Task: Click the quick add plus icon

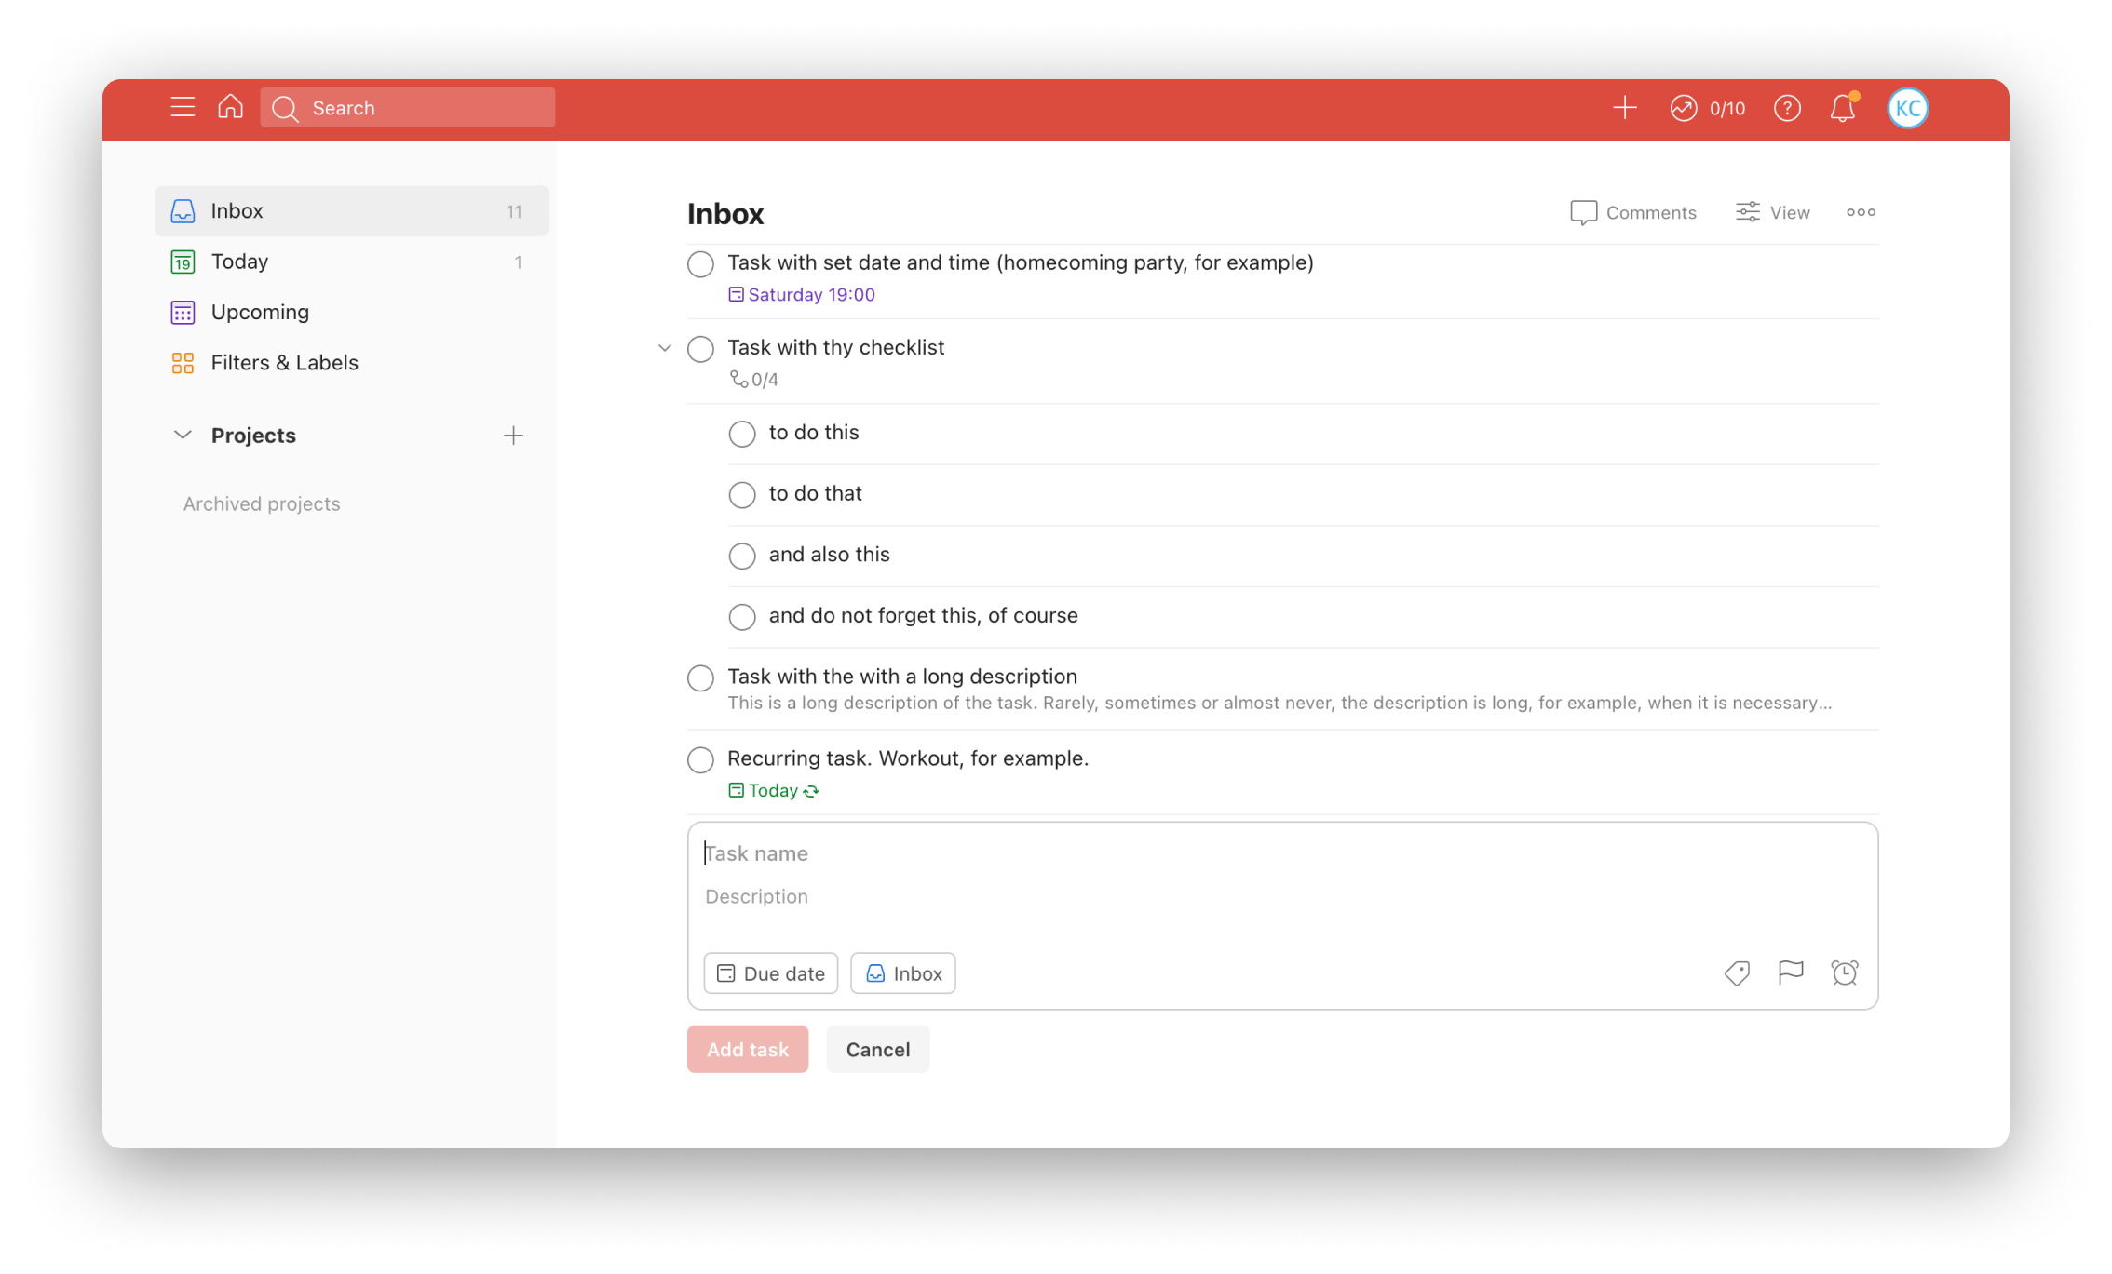Action: coord(1625,108)
